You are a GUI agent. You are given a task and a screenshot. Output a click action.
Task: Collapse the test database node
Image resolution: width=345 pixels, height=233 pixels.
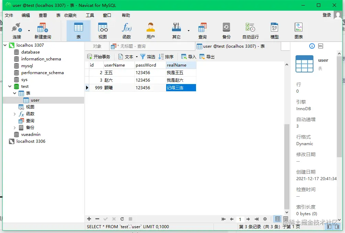pyautogui.click(x=10, y=86)
